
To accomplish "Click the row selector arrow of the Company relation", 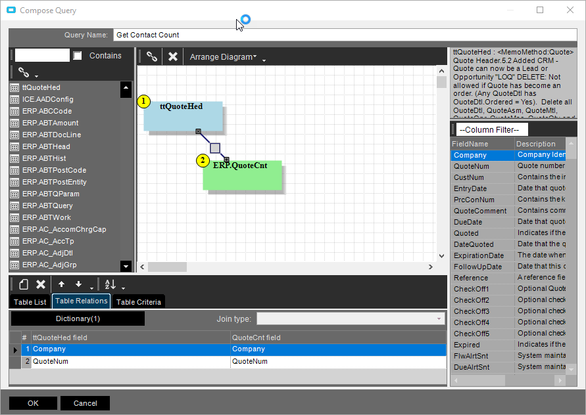I will pyautogui.click(x=15, y=350).
